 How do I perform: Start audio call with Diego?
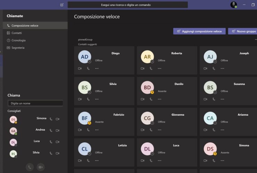point(88,69)
